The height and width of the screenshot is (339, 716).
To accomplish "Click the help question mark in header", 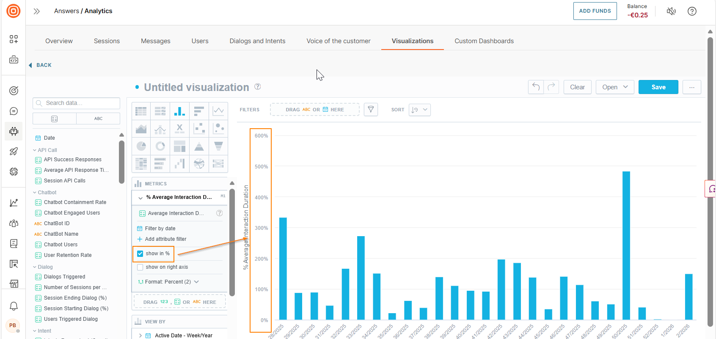I will click(x=692, y=11).
